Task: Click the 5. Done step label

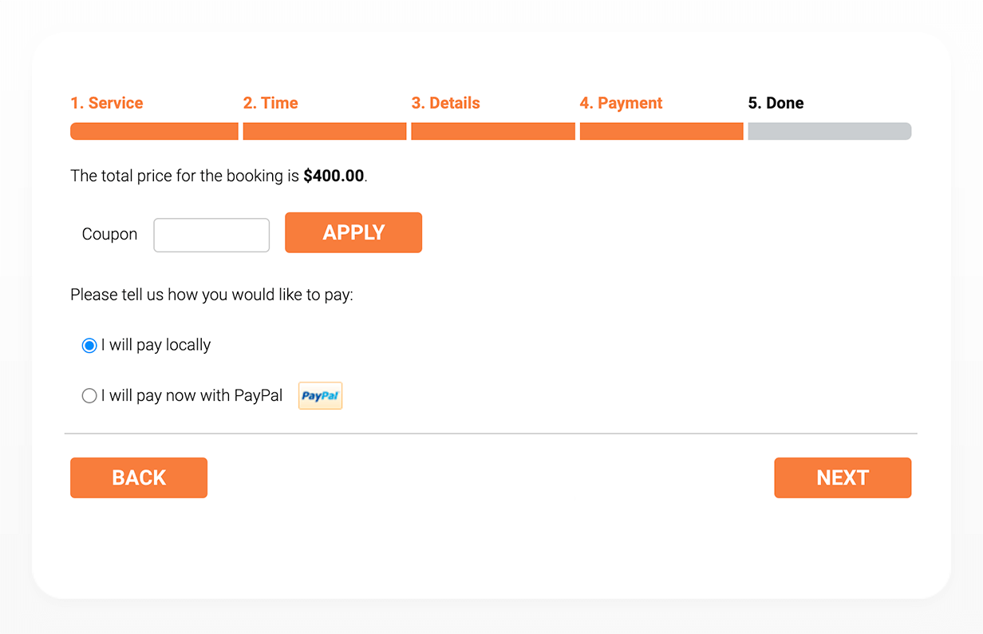Action: coord(776,103)
